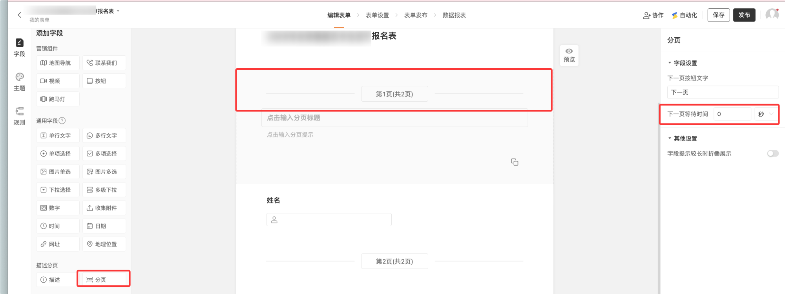Screen dimensions: 785x294
Task: Click the back arrow icon
Action: [x=19, y=15]
